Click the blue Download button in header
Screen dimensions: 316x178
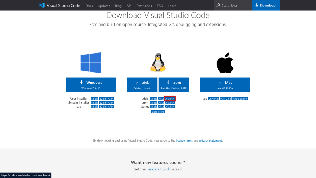266,5
